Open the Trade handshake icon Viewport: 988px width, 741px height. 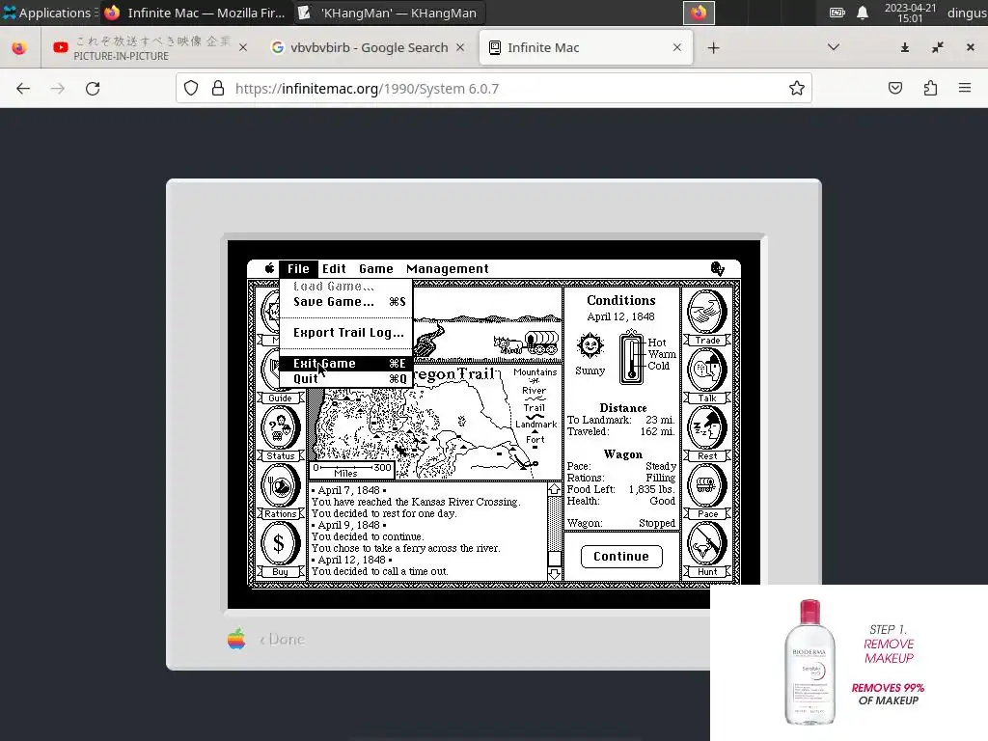pyautogui.click(x=707, y=312)
